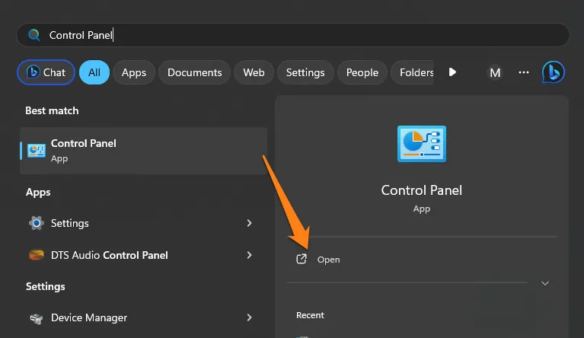The image size is (584, 338).
Task: Click the DTS Audio app icon
Action: [x=37, y=255]
